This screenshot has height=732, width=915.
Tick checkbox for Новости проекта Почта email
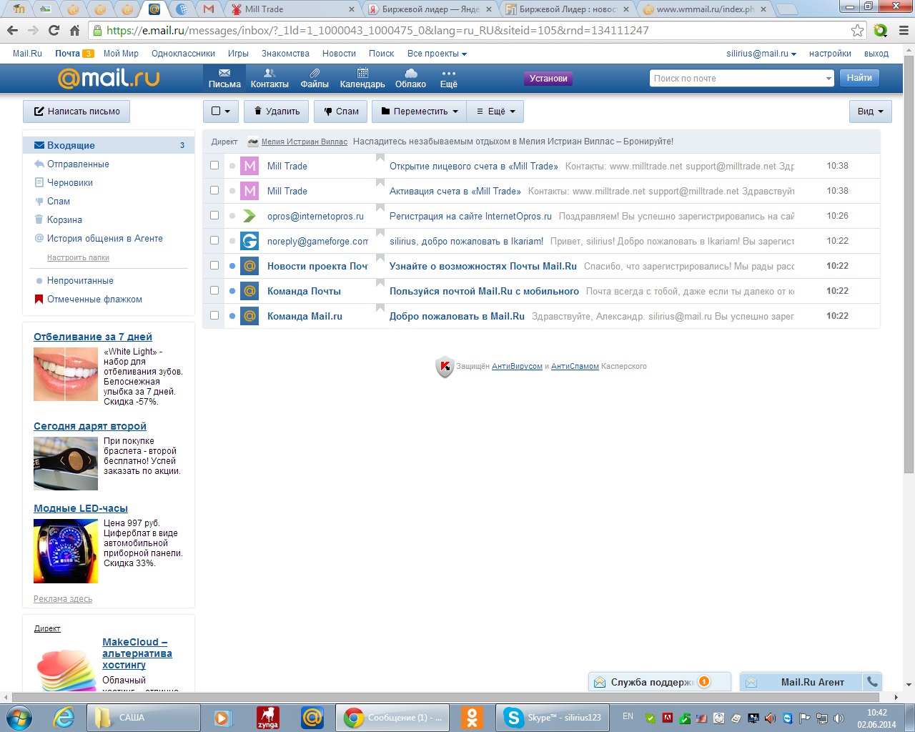point(214,265)
